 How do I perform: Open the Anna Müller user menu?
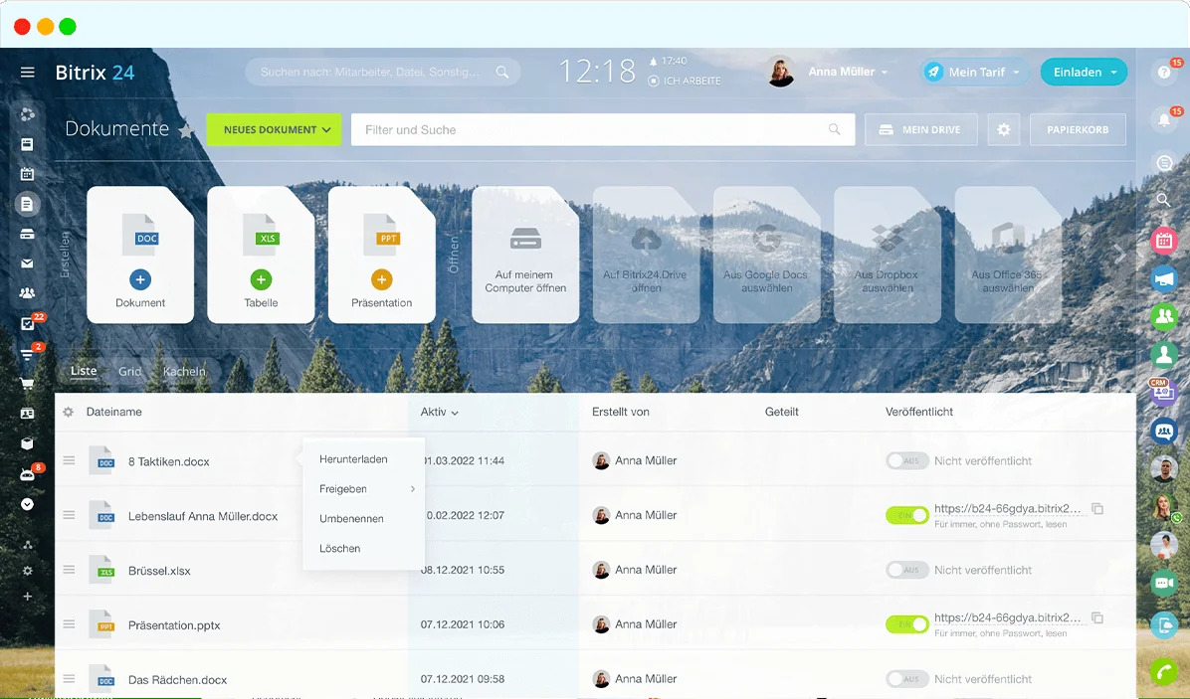(848, 72)
